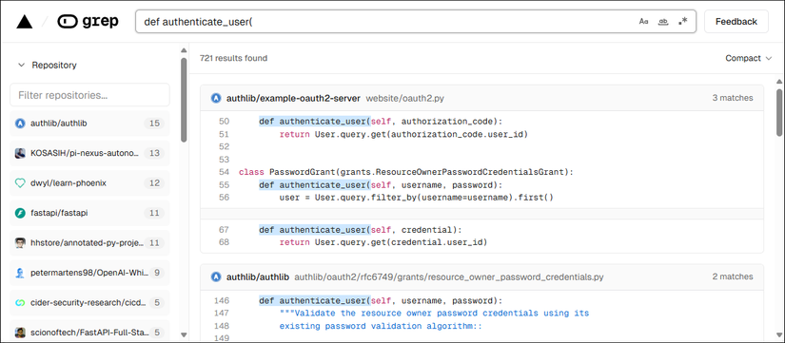Image resolution: width=785 pixels, height=343 pixels.
Task: Select line 146 authenticate_user definition
Action: [x=381, y=301]
